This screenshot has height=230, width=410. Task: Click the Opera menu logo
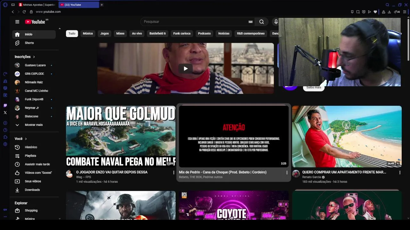click(x=5, y=5)
